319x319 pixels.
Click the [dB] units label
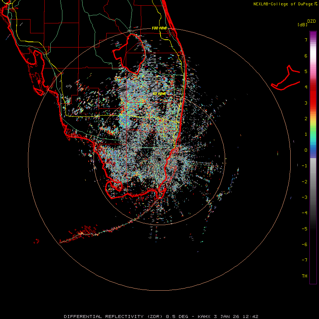pos(302,24)
